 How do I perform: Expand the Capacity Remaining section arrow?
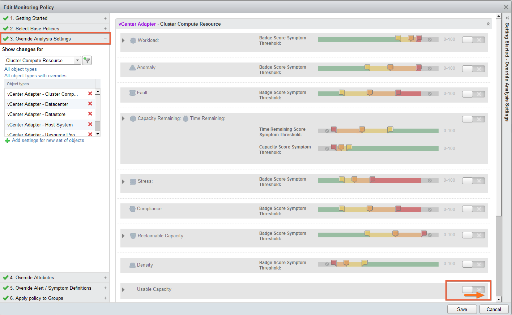123,118
